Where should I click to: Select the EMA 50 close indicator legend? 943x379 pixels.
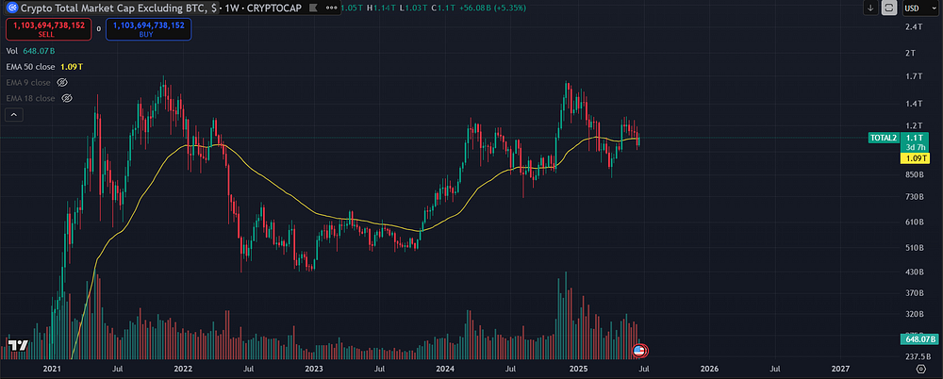(30, 67)
